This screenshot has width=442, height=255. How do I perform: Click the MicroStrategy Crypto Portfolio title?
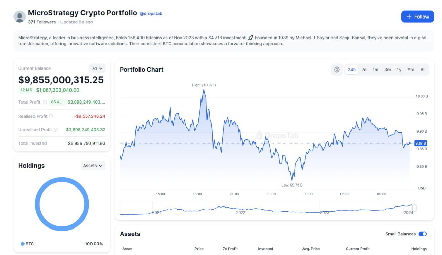pos(83,13)
